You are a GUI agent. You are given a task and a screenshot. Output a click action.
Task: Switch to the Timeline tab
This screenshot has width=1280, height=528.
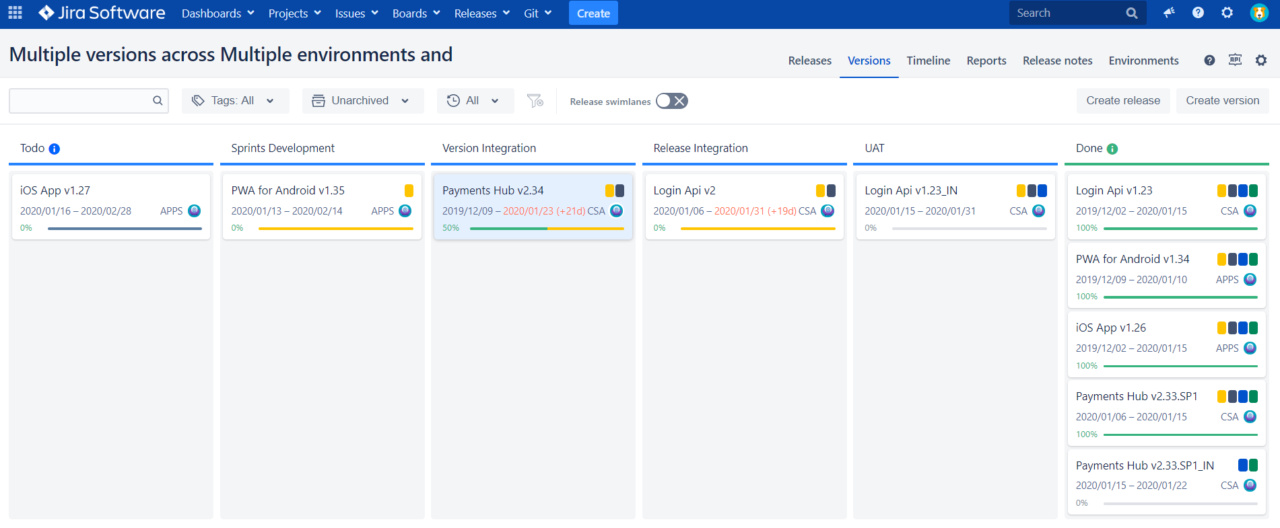[928, 61]
